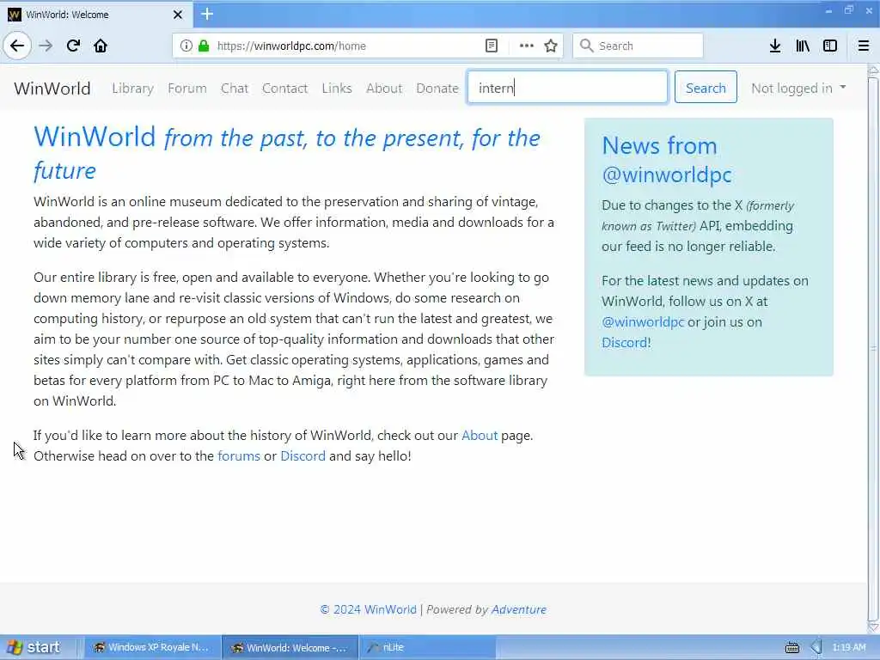This screenshot has width=880, height=660.
Task: Follow the Discord link near 'say hello'
Action: click(x=302, y=455)
